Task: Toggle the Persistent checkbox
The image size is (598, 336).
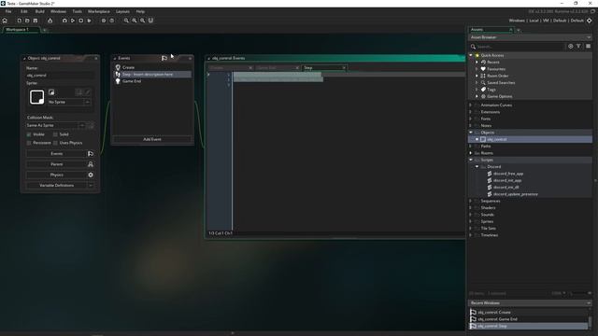Action: 29,143
